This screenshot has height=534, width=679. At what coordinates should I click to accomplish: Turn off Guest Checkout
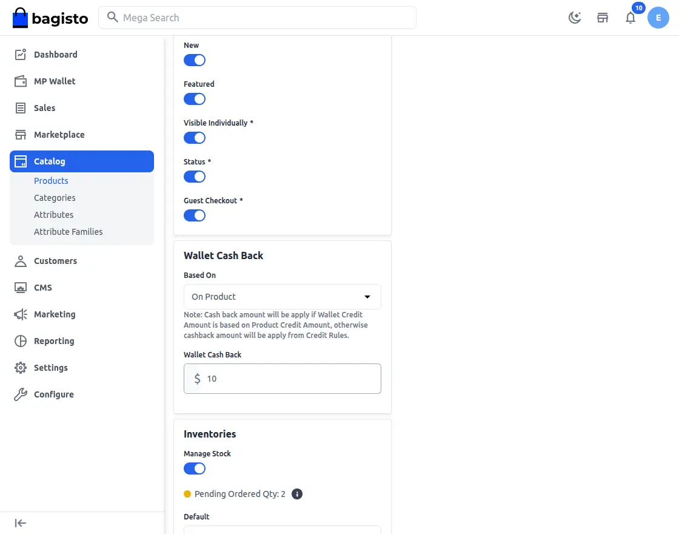tap(194, 215)
